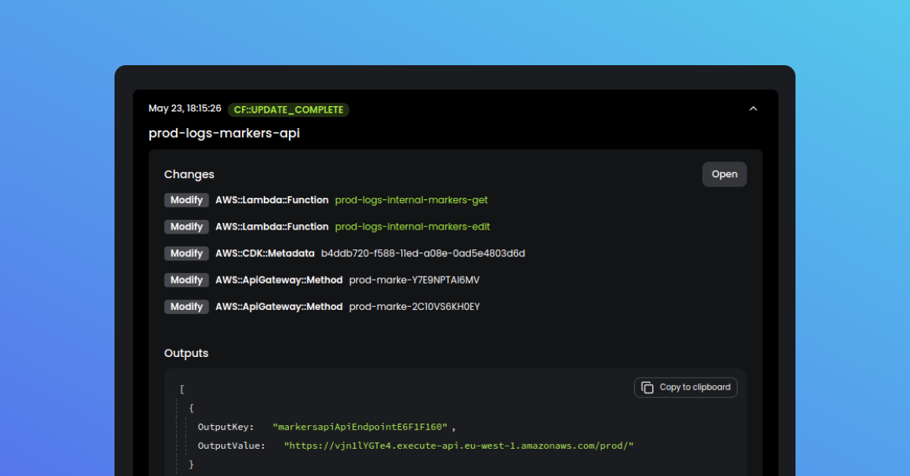Select the markersapiApiEndpointE6F1F160 output key value
This screenshot has height=476, width=910.
click(x=360, y=427)
